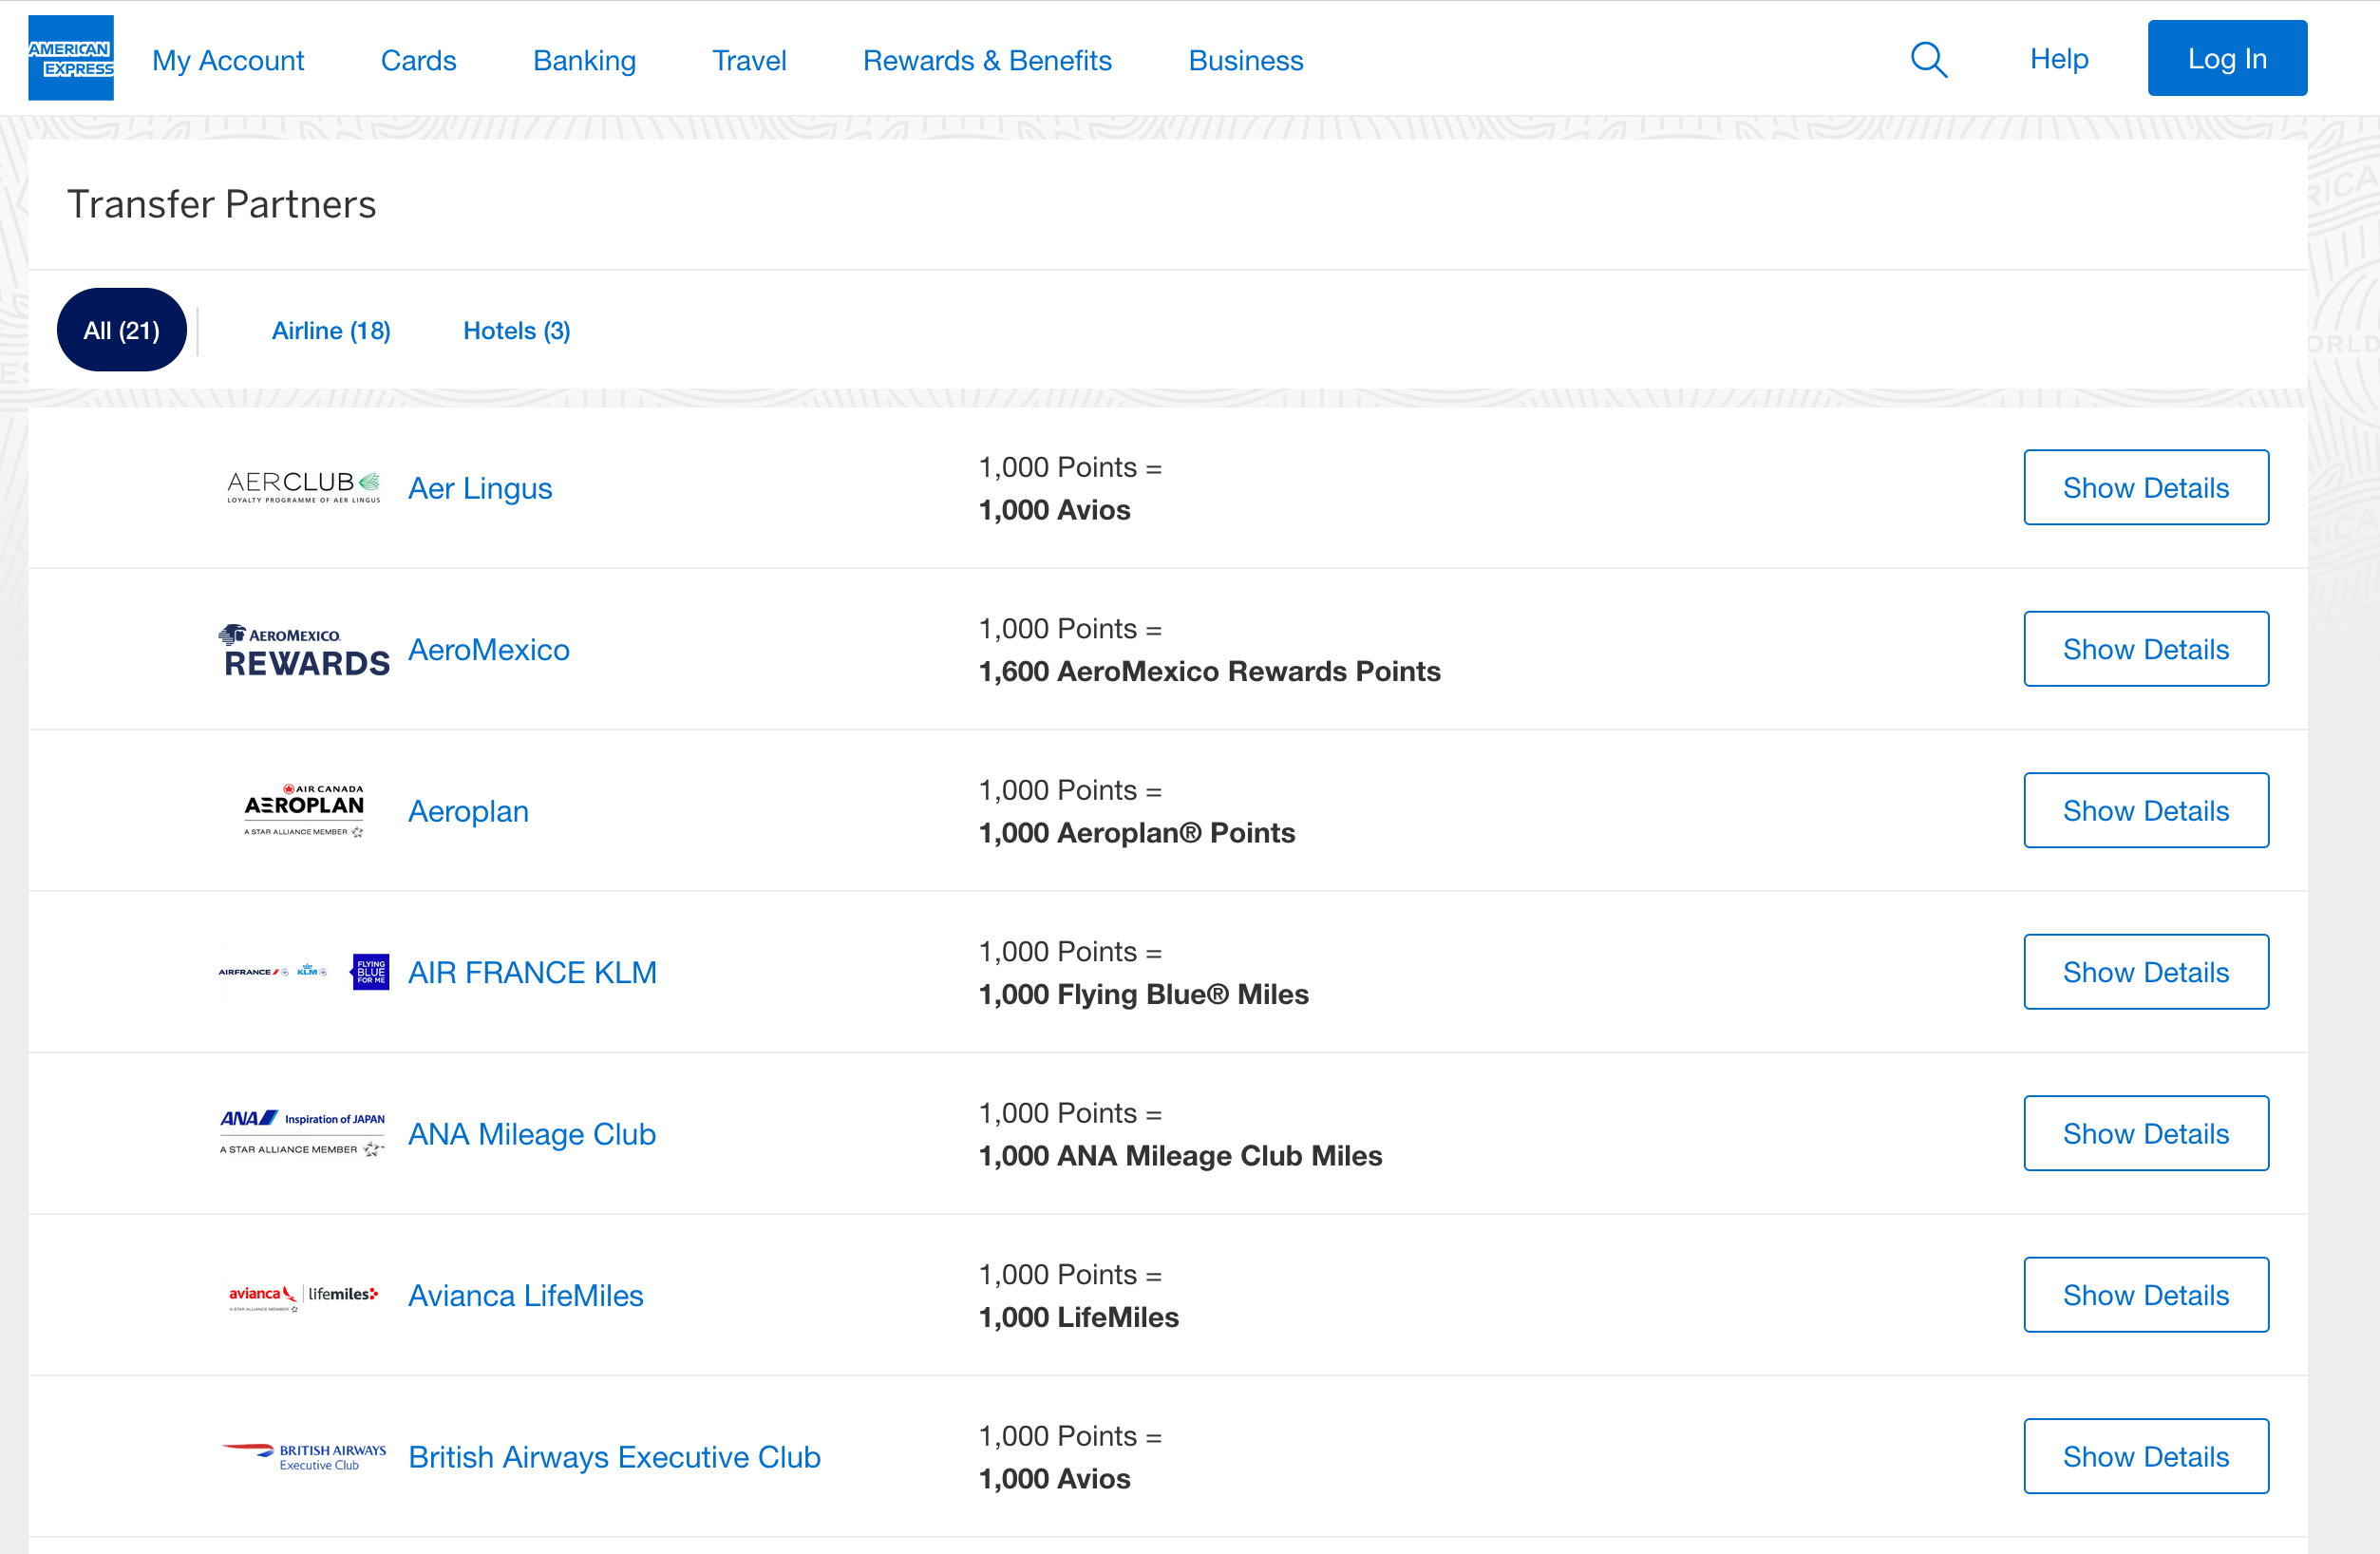Click the Air Canada Aeroplan logo
The width and height of the screenshot is (2380, 1554).
[x=304, y=810]
